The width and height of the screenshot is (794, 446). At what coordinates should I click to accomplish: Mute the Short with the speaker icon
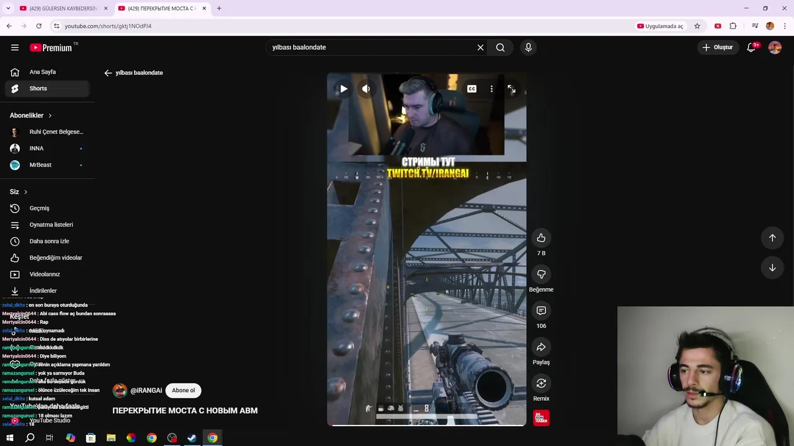point(366,89)
